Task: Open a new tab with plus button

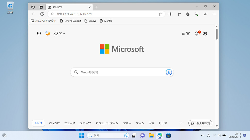Action: point(96,7)
